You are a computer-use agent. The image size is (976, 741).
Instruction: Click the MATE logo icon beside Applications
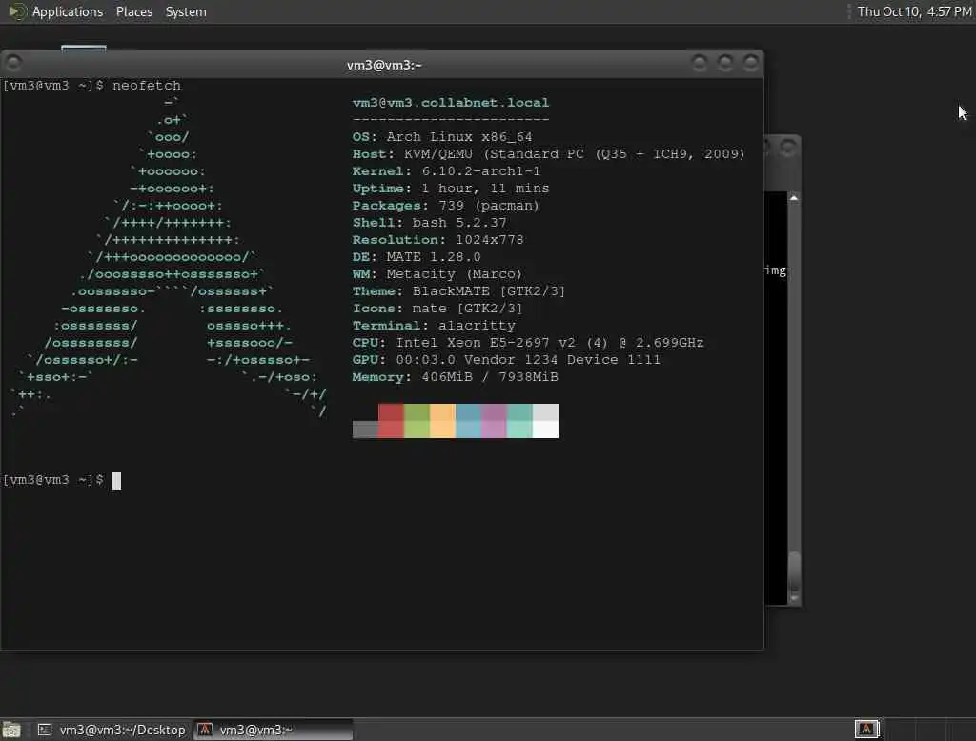tap(17, 11)
